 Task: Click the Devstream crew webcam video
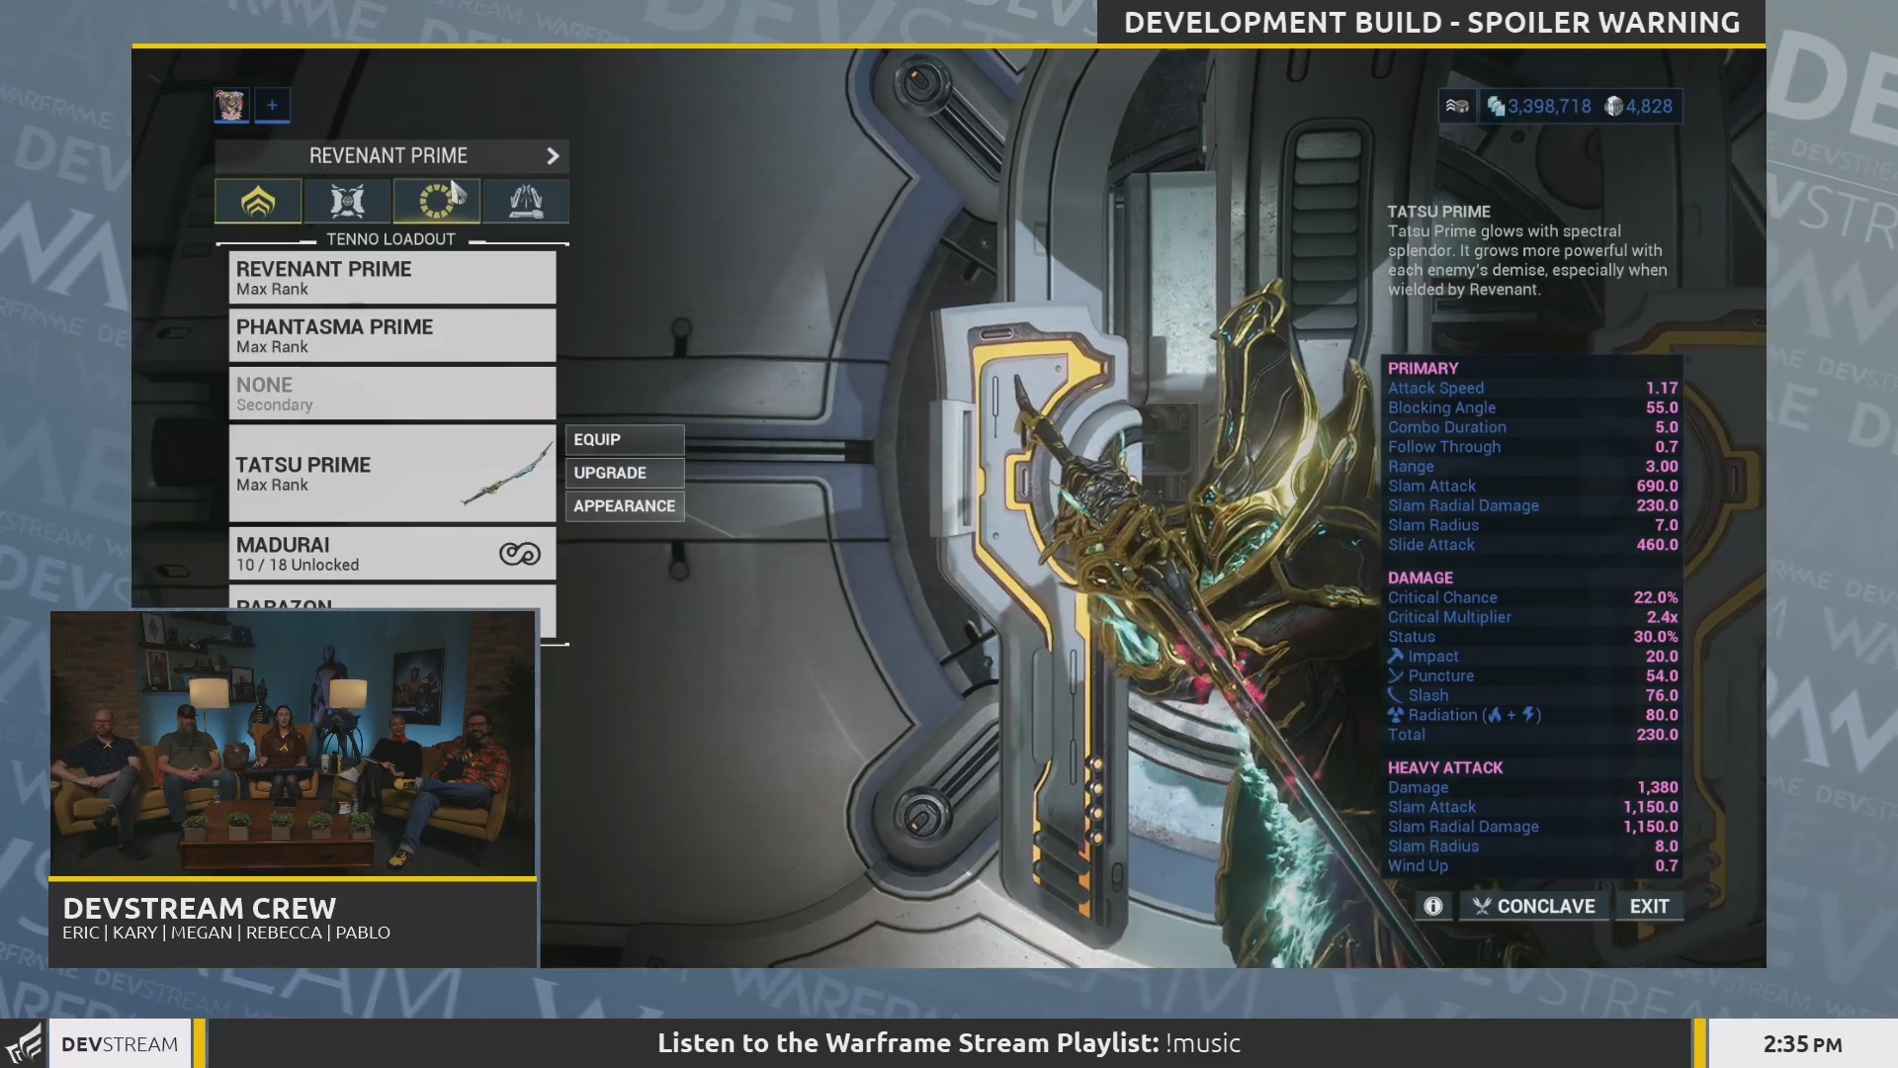pos(293,744)
